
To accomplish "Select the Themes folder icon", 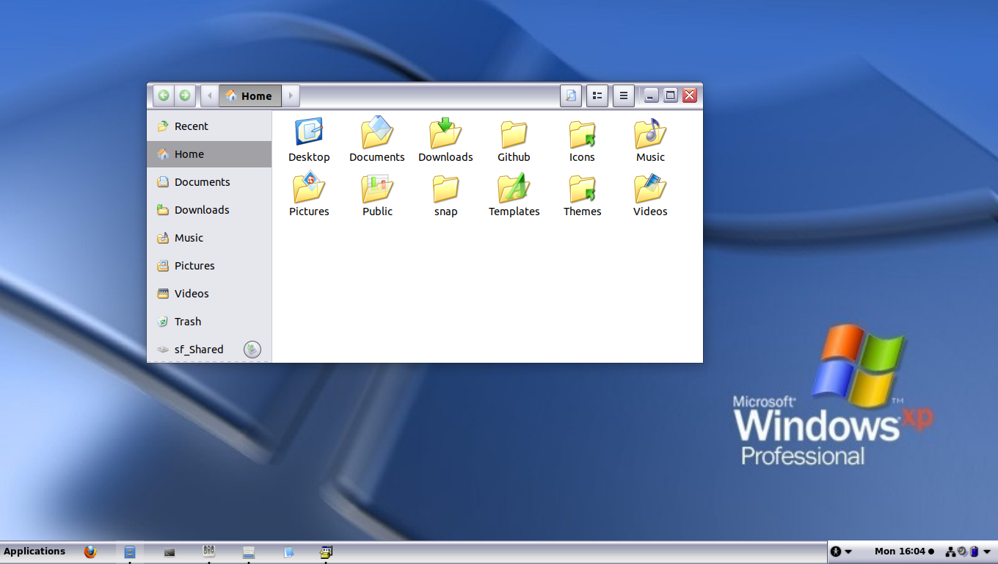I will 583,189.
